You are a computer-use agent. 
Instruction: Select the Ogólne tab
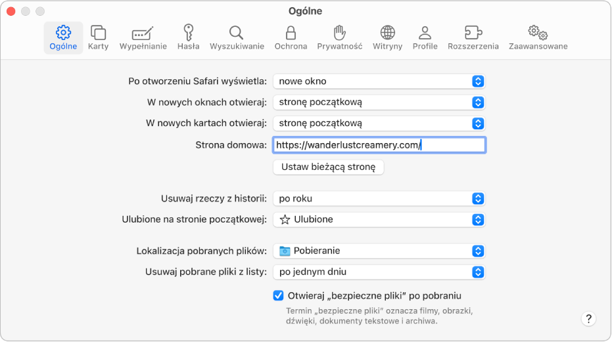(63, 37)
